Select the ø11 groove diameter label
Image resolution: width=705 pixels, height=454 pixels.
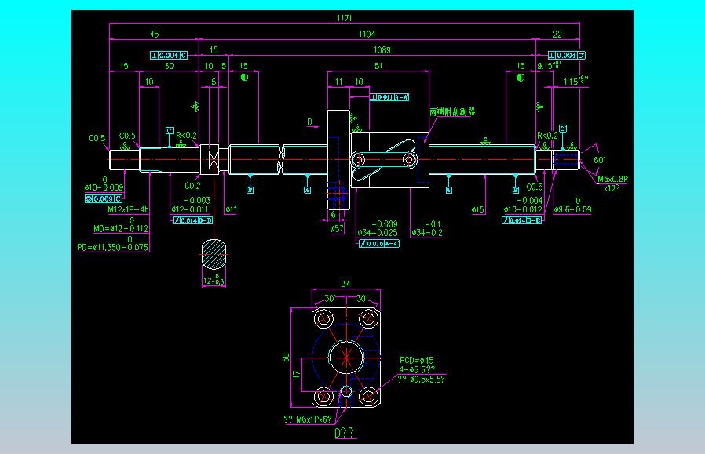[x=231, y=209]
